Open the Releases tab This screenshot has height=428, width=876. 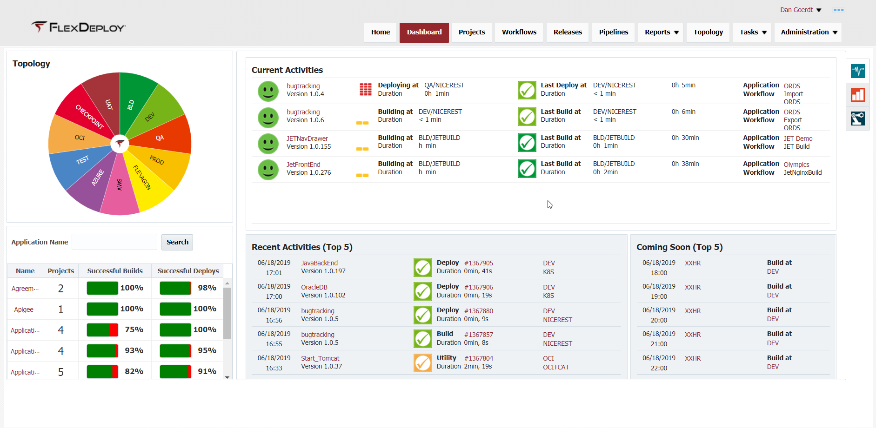(x=568, y=33)
